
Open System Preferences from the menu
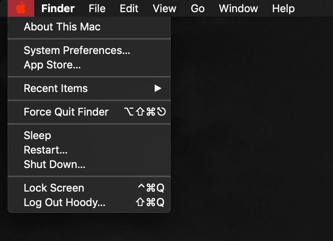(89, 51)
